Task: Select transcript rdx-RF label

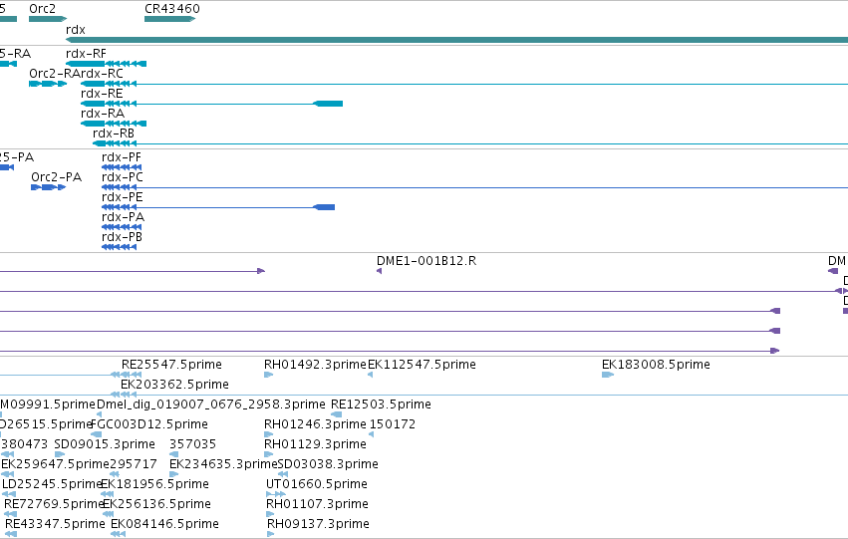Action: (x=86, y=54)
